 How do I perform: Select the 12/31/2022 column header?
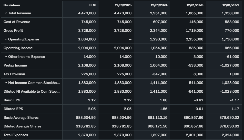(x=231, y=5)
